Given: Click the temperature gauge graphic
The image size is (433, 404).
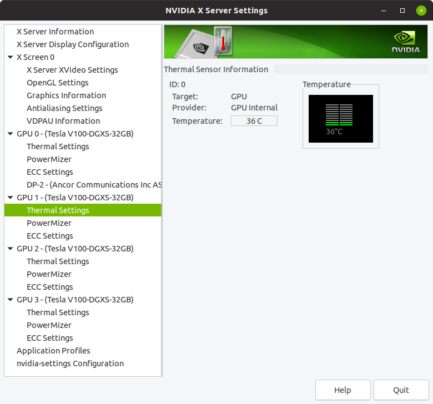Looking at the screenshot, I should (340, 118).
